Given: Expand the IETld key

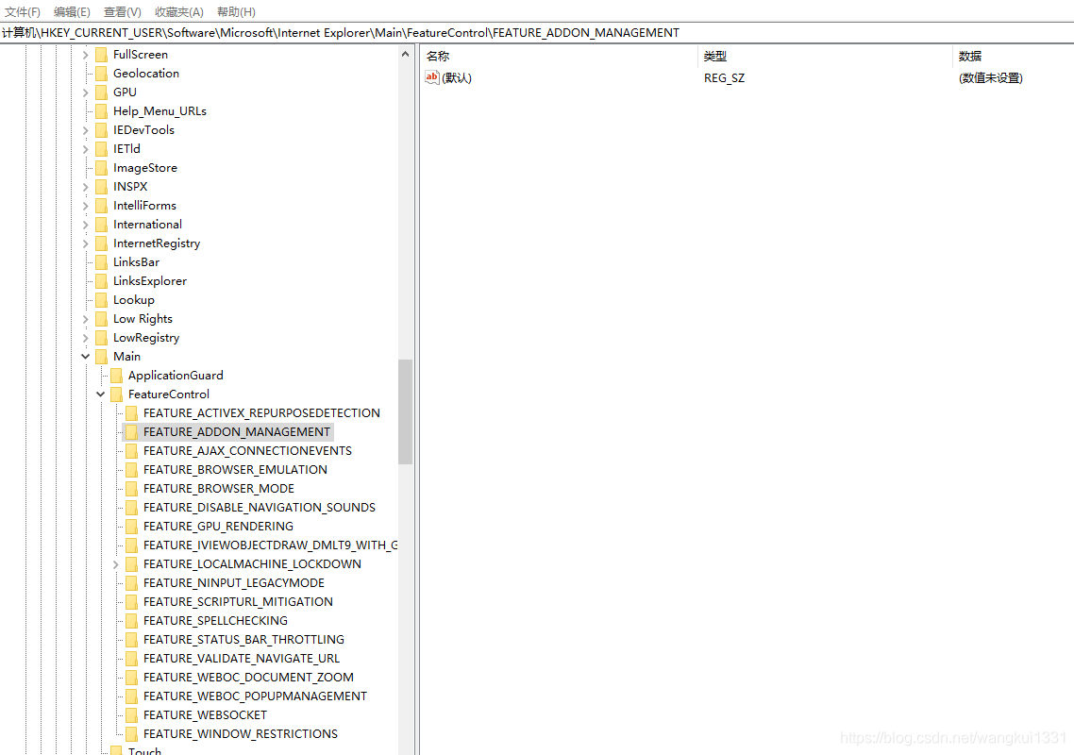Looking at the screenshot, I should click(86, 149).
